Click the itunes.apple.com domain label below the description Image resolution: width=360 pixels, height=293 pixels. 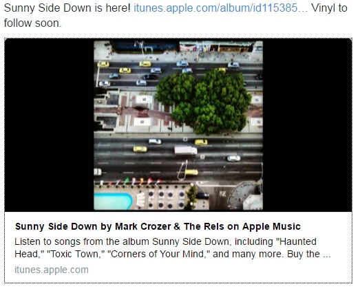click(x=52, y=270)
